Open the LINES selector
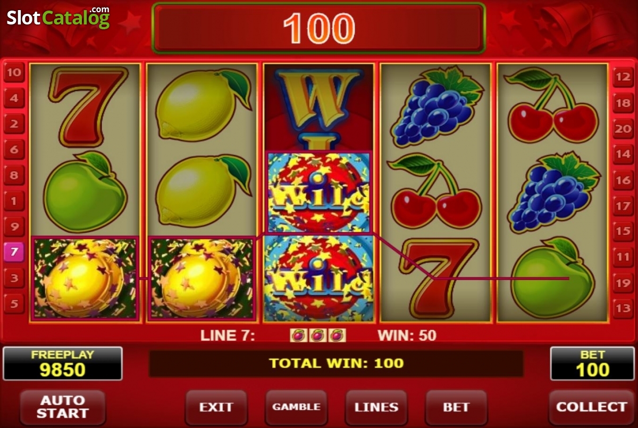Image resolution: width=638 pixels, height=428 pixels. pyautogui.click(x=376, y=407)
